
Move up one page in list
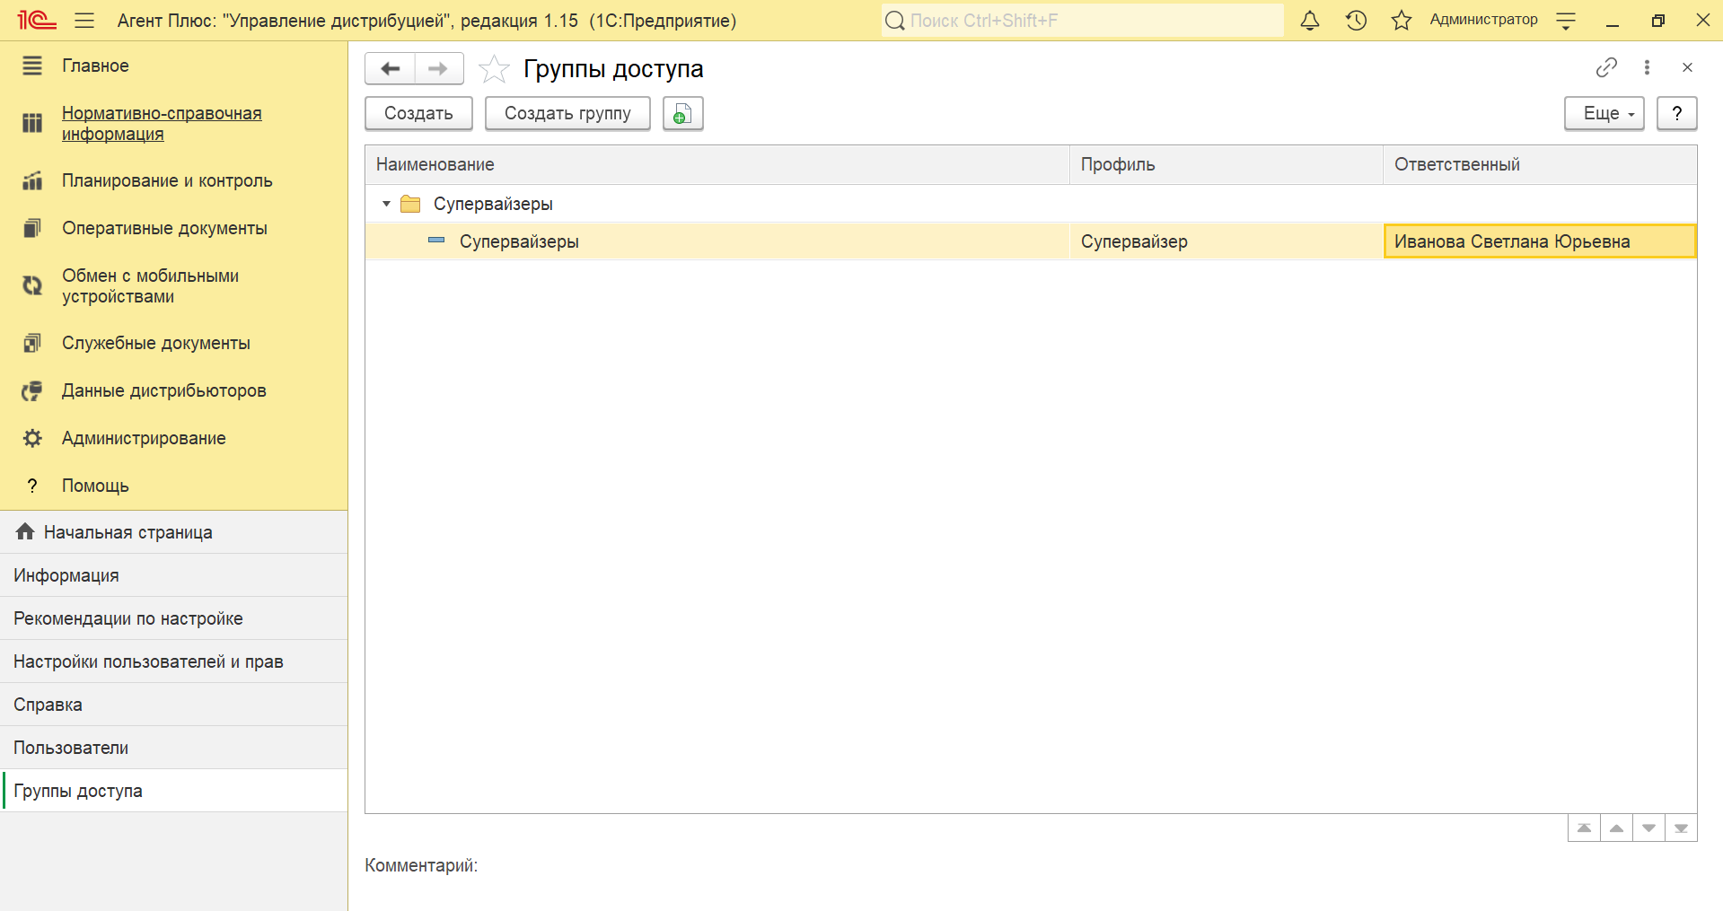[1616, 828]
